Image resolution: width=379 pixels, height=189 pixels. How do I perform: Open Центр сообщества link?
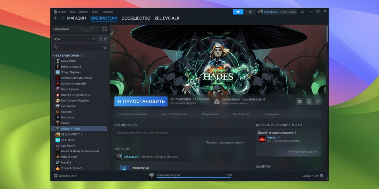(174, 114)
